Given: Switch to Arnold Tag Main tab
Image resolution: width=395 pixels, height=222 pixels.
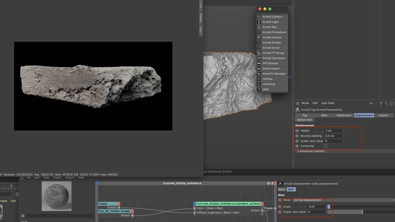Looking at the screenshot, I should click(324, 116).
